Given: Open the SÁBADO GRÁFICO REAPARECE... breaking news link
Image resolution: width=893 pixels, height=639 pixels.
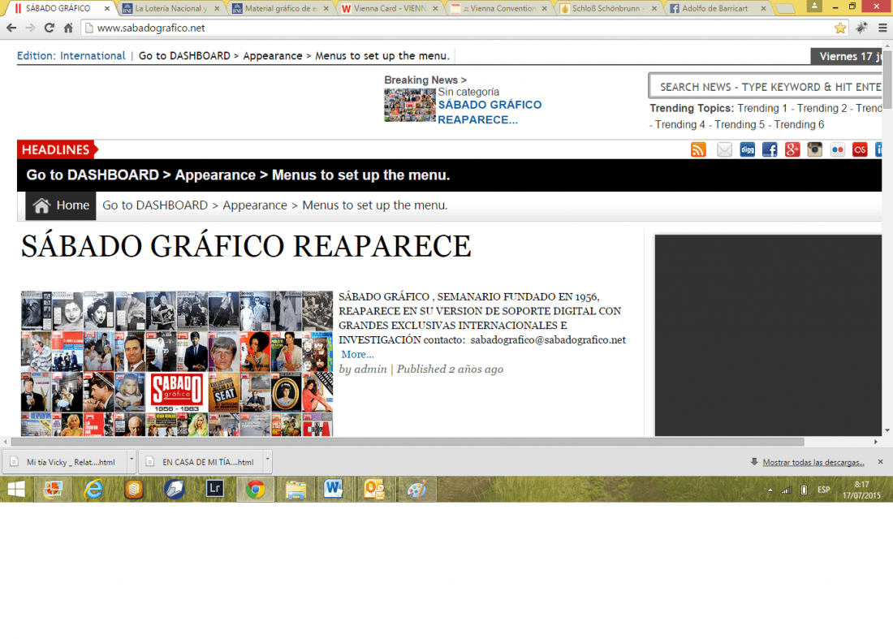Looking at the screenshot, I should coord(490,112).
